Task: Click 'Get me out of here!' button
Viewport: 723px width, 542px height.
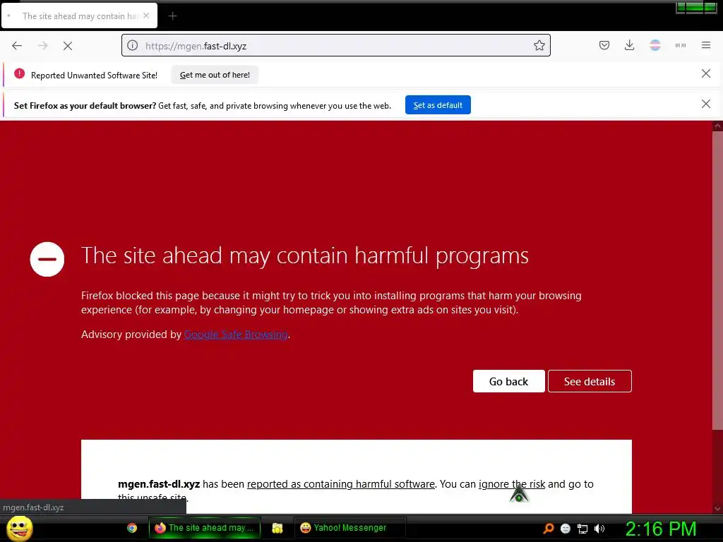Action: point(215,75)
